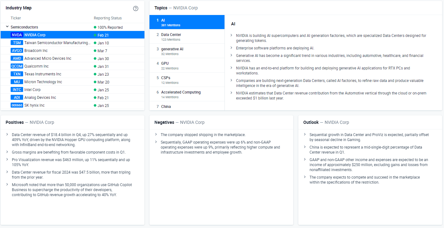Screen dimensions: 444x228
Task: Select the TXN ticker badge
Action: (17, 74)
